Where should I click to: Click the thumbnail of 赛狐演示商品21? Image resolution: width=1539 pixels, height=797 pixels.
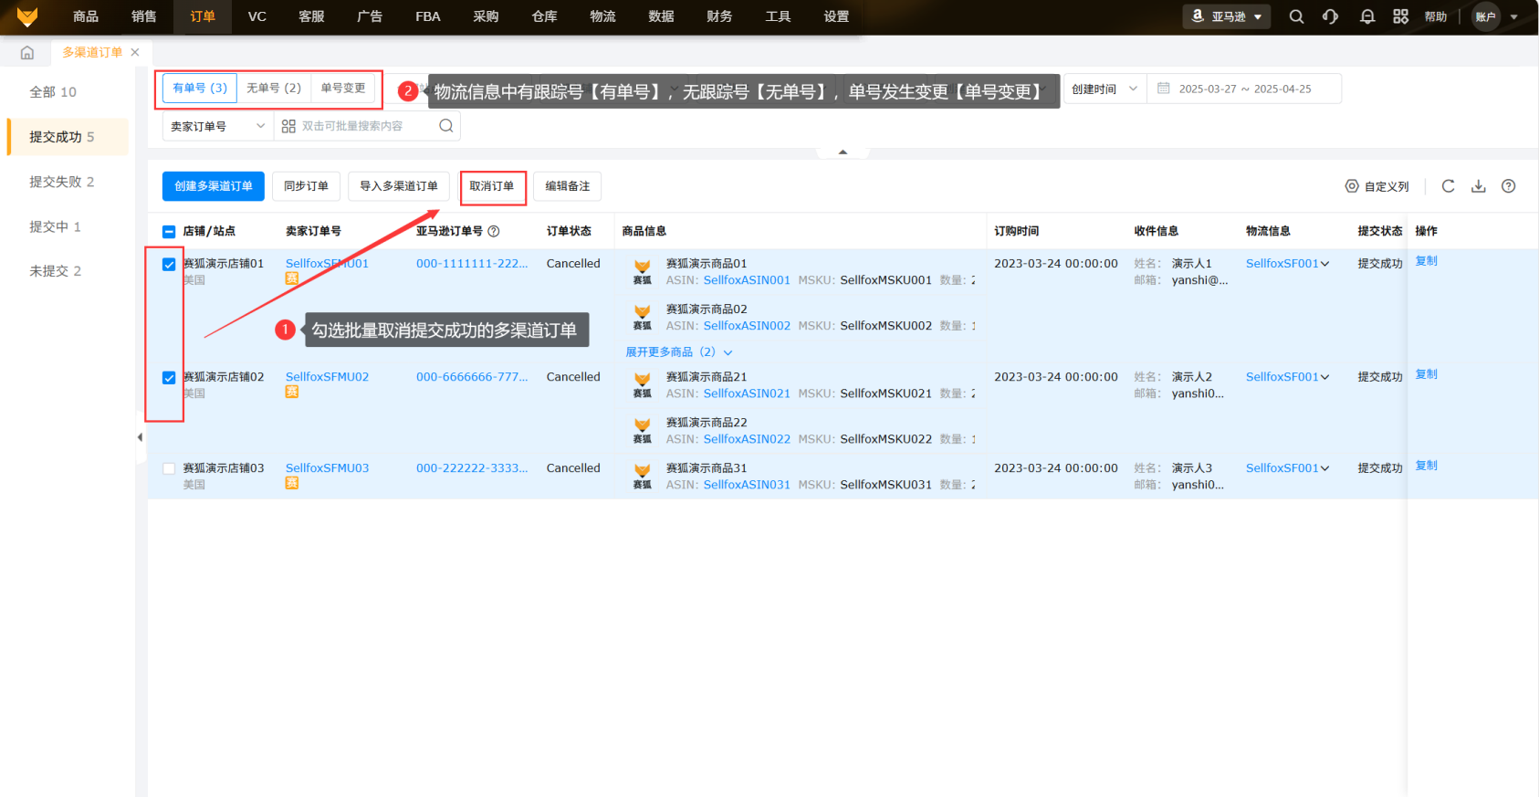click(643, 384)
